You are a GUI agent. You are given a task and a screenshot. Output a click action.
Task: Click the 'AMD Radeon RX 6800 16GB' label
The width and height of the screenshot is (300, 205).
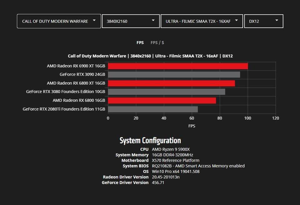coord(79,100)
